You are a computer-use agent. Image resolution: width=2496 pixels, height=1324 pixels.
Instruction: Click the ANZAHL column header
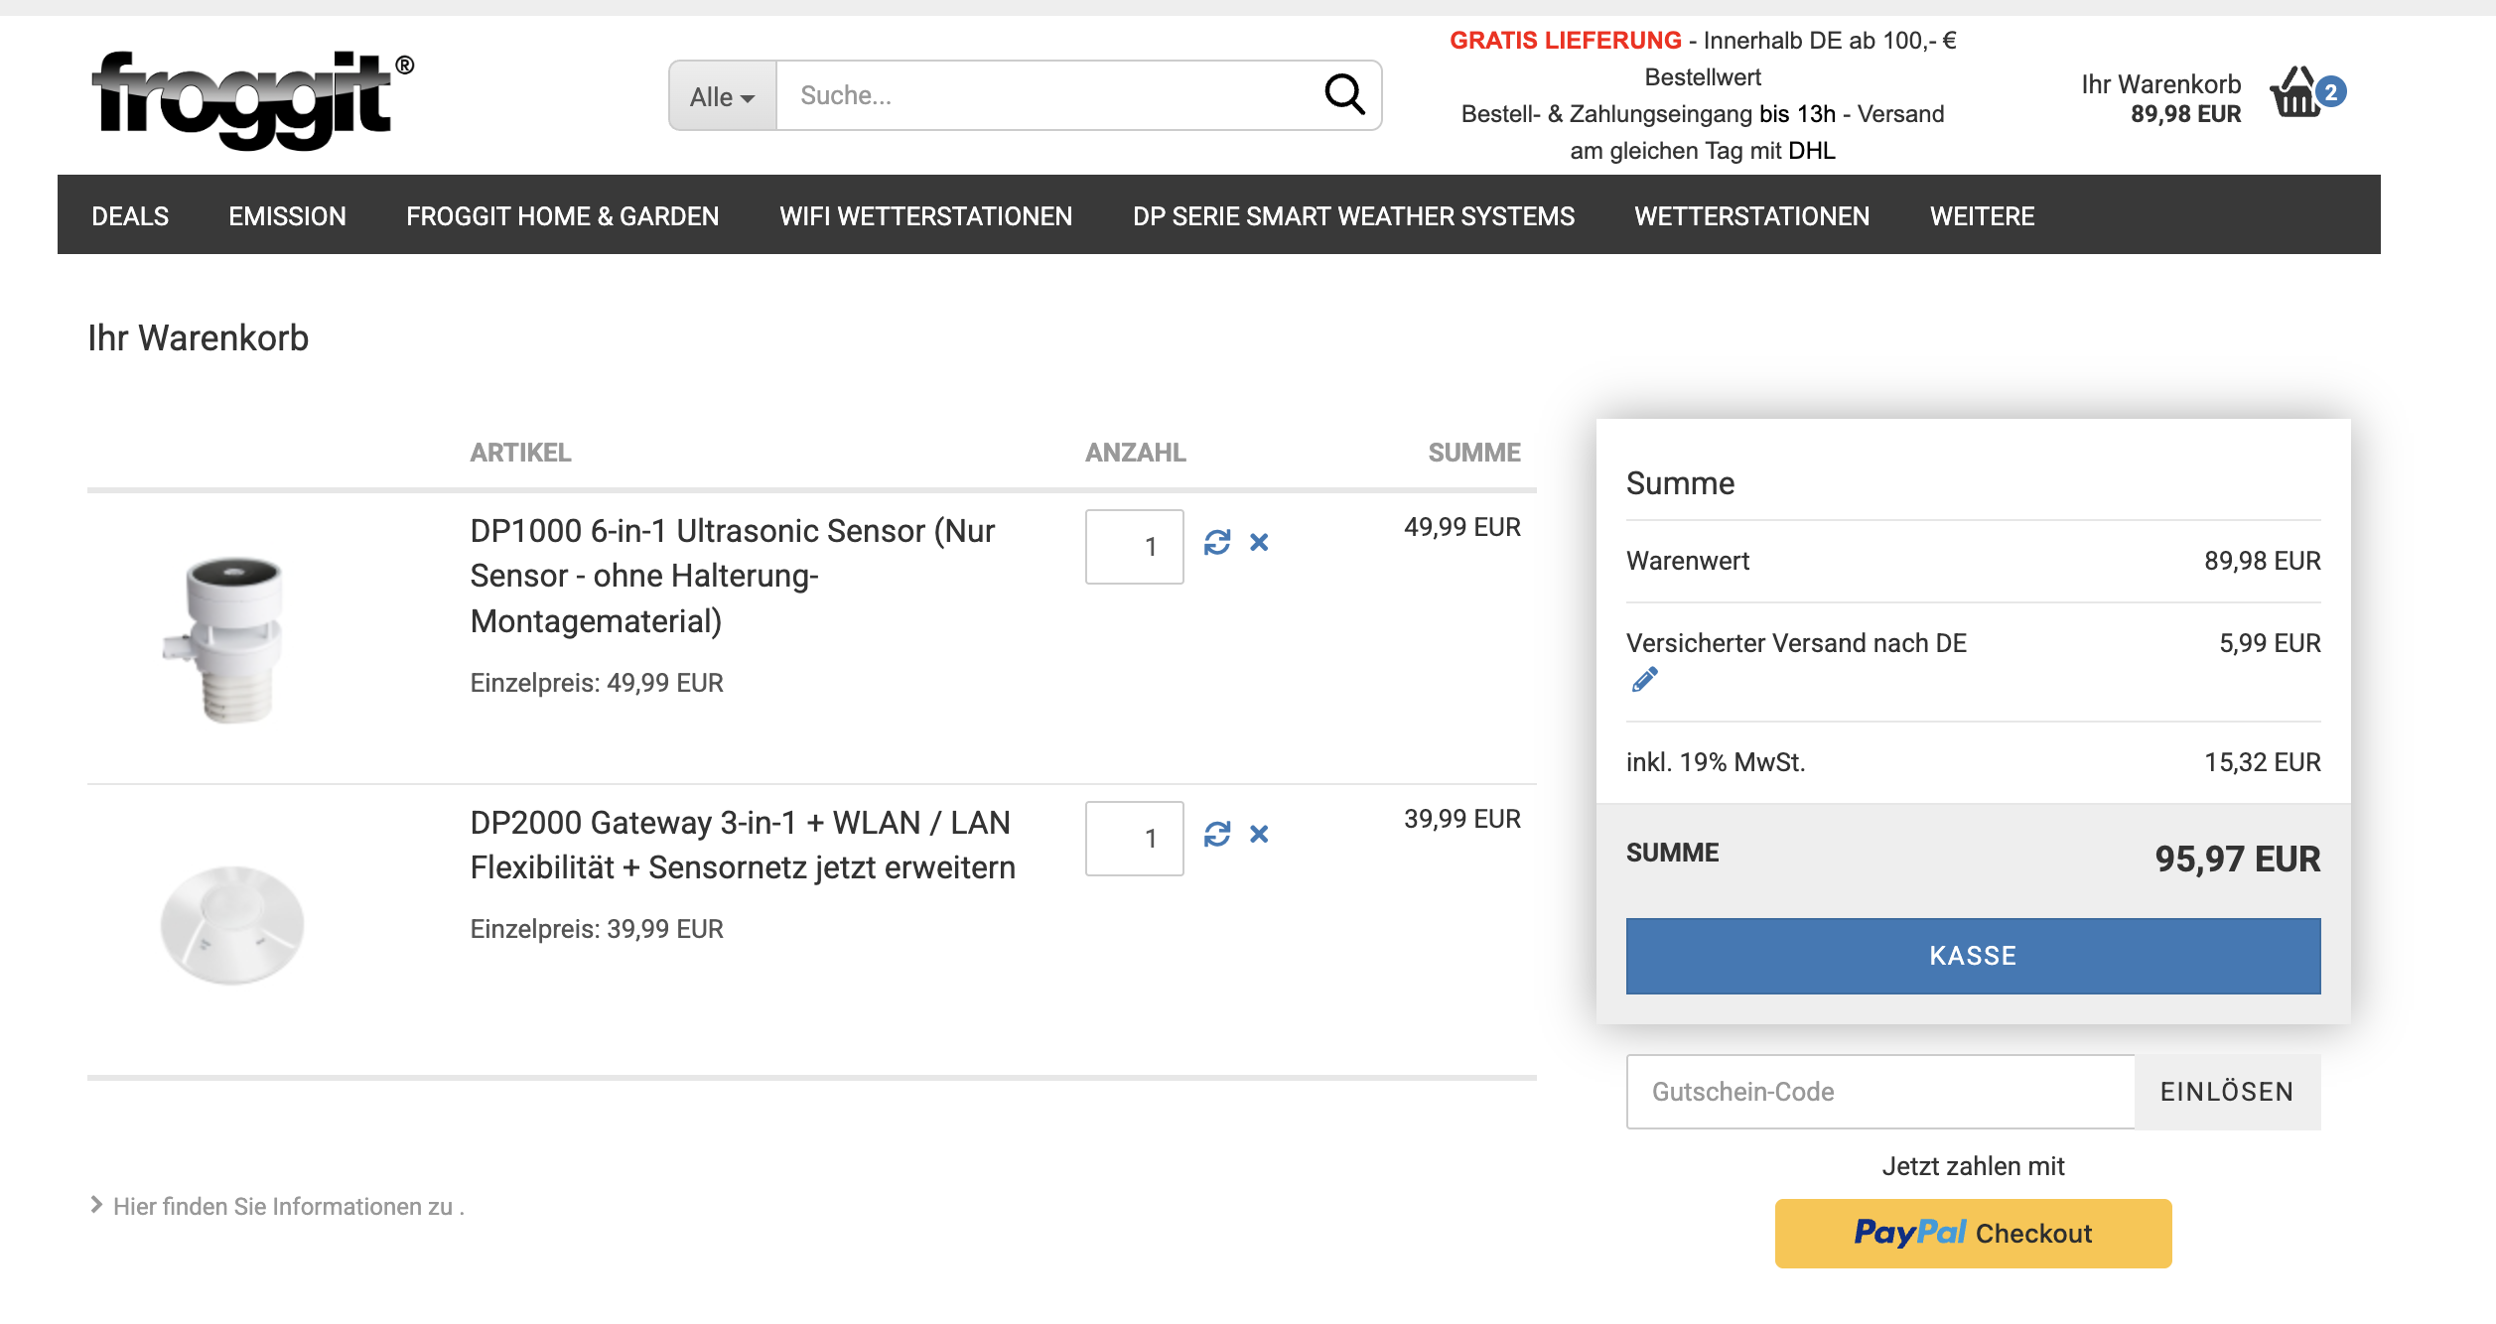tap(1135, 453)
